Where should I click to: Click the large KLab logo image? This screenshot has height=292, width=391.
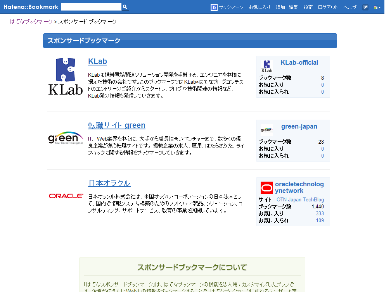tap(65, 76)
